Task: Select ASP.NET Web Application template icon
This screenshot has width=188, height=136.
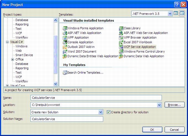Action: click(x=65, y=33)
